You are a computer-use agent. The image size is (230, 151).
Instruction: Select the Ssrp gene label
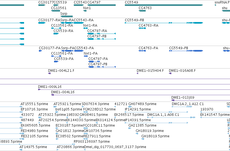64,13
